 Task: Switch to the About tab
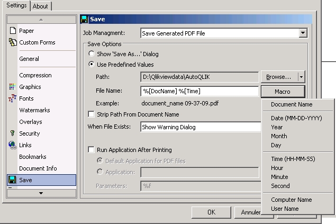click(x=40, y=6)
